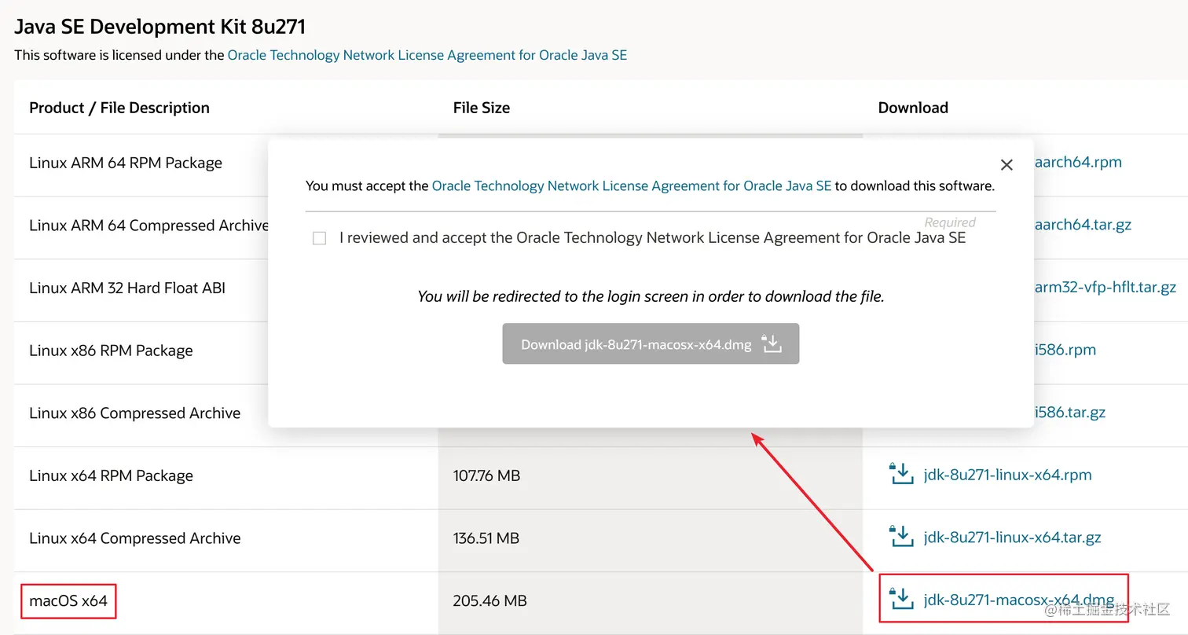Click the I reviewed and accept license label
The image size is (1188, 635).
point(652,237)
